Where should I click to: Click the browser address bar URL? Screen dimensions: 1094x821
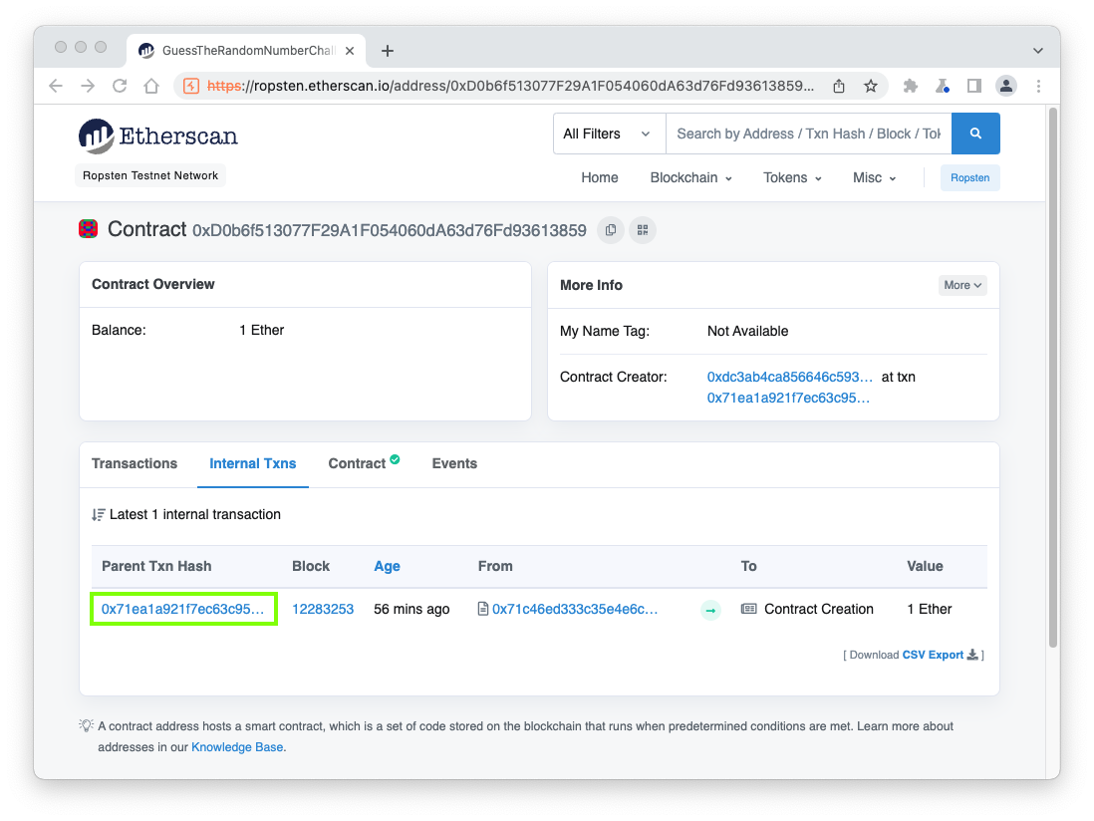511,86
